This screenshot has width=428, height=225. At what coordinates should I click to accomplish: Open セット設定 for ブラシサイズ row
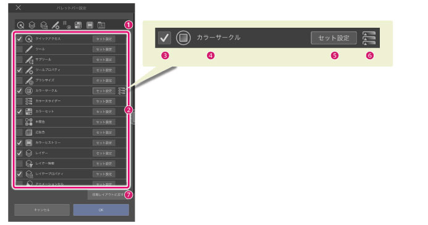pos(104,80)
